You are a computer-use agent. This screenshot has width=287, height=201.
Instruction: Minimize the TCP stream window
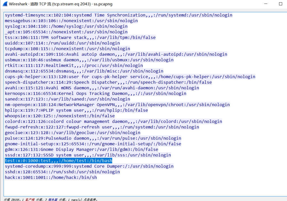point(265,4)
